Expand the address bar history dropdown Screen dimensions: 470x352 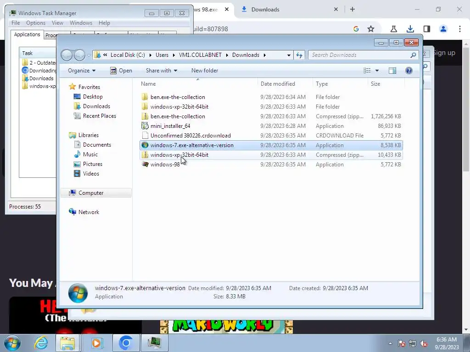[x=289, y=55]
